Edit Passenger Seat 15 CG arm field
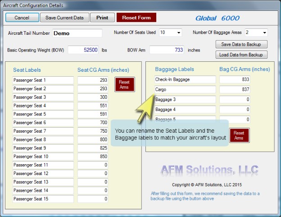Viewport: 281px width, 217px height. 93,199
